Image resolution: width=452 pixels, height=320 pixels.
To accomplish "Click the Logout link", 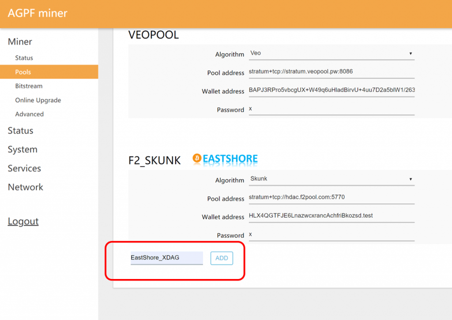I will click(x=23, y=221).
